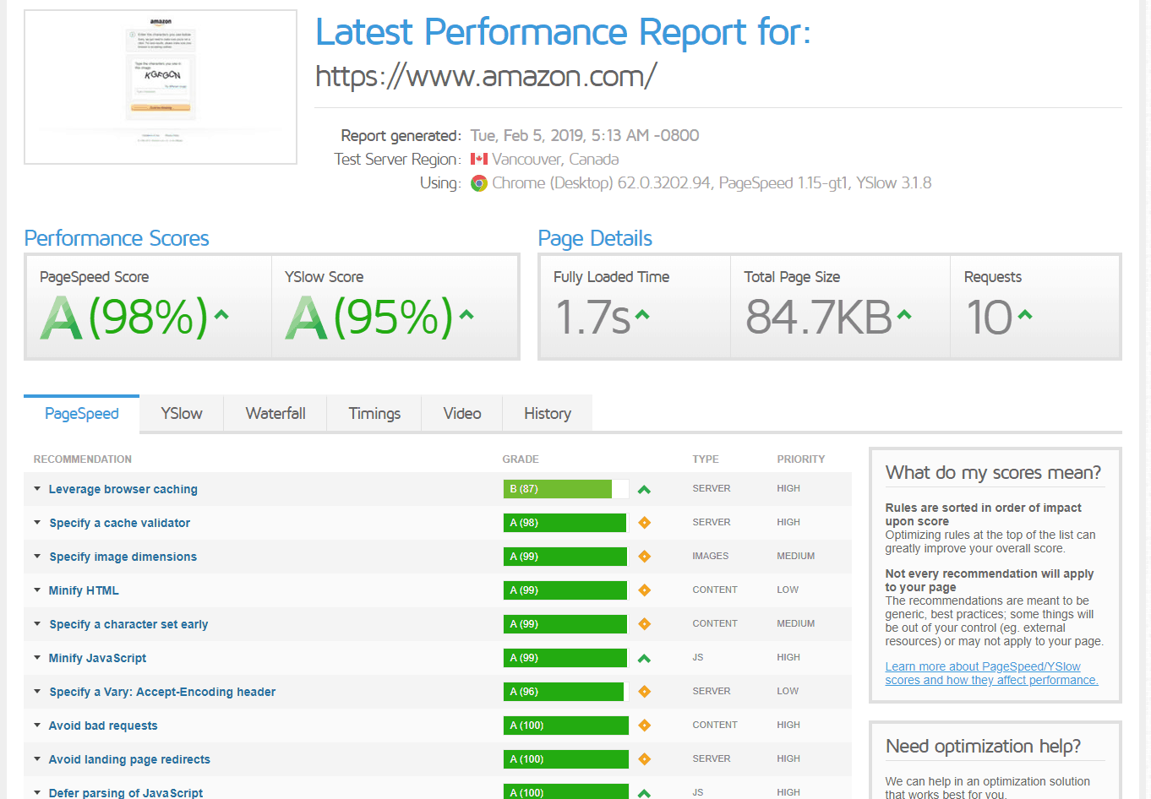
Task: Click the A (96) grade bar
Action: click(x=566, y=692)
